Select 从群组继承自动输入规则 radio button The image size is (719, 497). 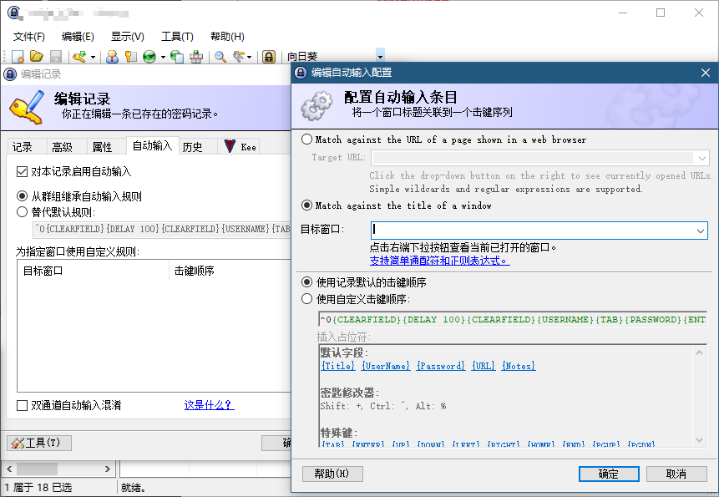22,196
